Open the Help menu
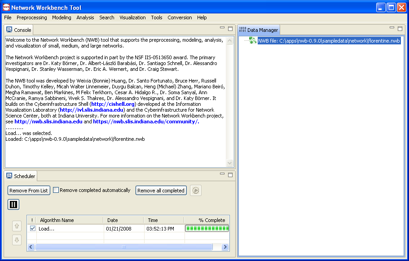 pyautogui.click(x=202, y=17)
